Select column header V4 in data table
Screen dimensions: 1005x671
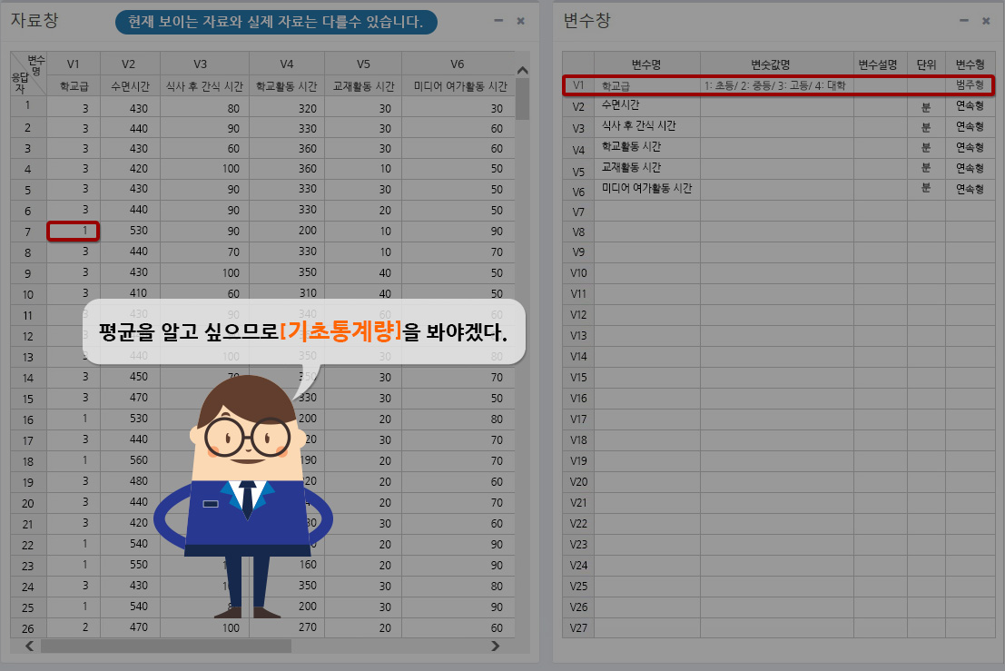287,64
